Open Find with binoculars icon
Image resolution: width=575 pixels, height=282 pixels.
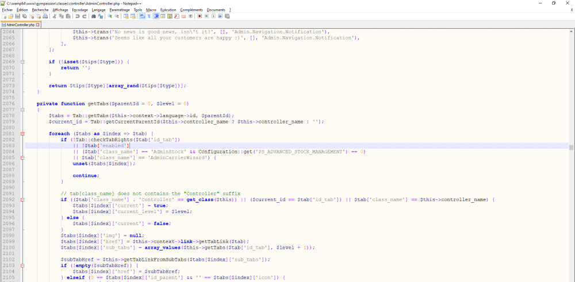pyautogui.click(x=94, y=16)
